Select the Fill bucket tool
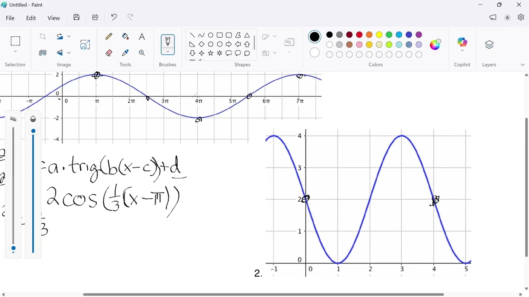Viewport: 529px width, 297px height. click(125, 37)
